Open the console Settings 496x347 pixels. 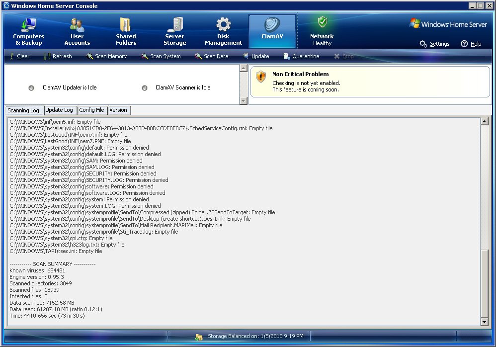point(435,44)
